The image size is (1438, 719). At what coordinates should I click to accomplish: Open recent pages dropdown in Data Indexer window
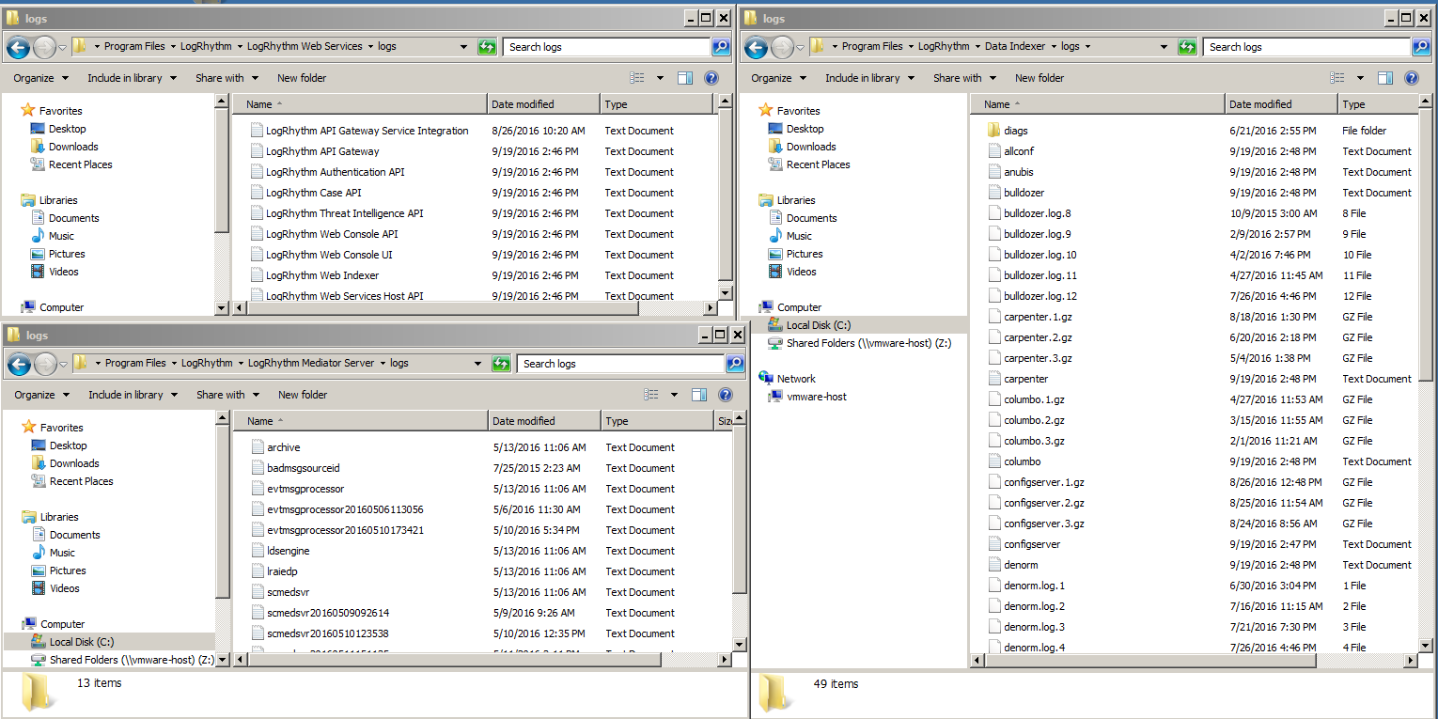click(800, 47)
